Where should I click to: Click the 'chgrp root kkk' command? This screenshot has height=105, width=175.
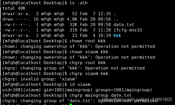(x=88, y=63)
